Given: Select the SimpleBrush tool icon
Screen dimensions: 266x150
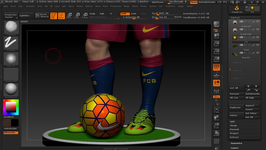Looking at the screenshot, I should [x=237, y=9].
